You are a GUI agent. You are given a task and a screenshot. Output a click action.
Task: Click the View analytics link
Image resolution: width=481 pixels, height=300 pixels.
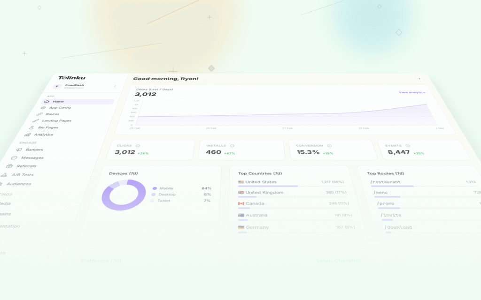coord(412,92)
